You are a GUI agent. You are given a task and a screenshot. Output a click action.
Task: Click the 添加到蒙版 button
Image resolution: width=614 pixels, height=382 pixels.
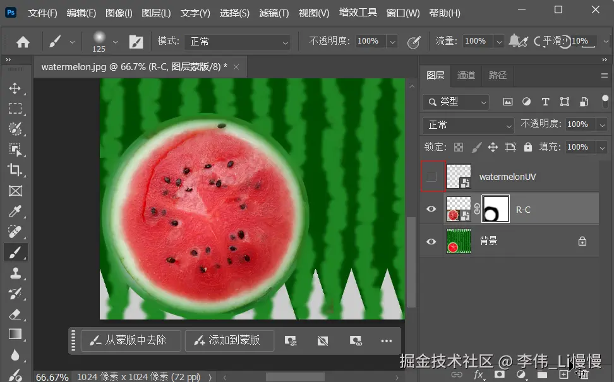click(229, 340)
